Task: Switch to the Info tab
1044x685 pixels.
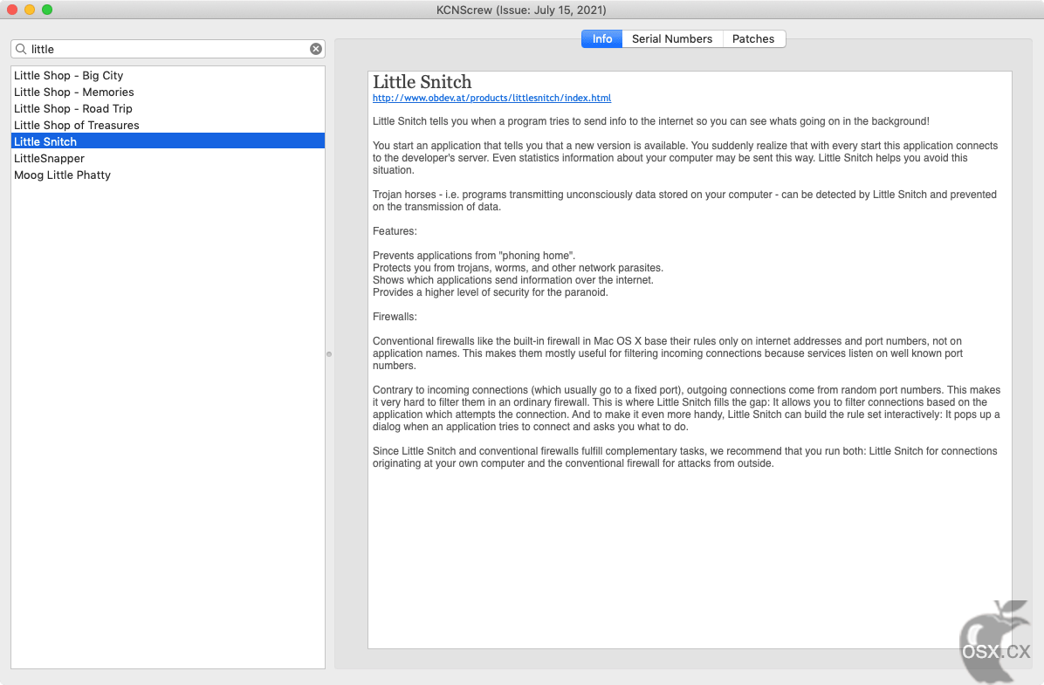Action: click(602, 38)
